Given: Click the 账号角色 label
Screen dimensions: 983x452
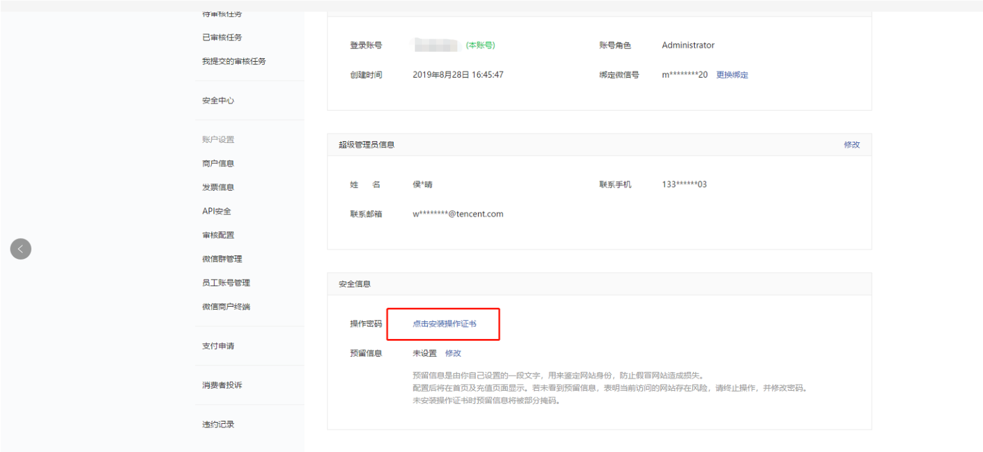Looking at the screenshot, I should (x=615, y=45).
